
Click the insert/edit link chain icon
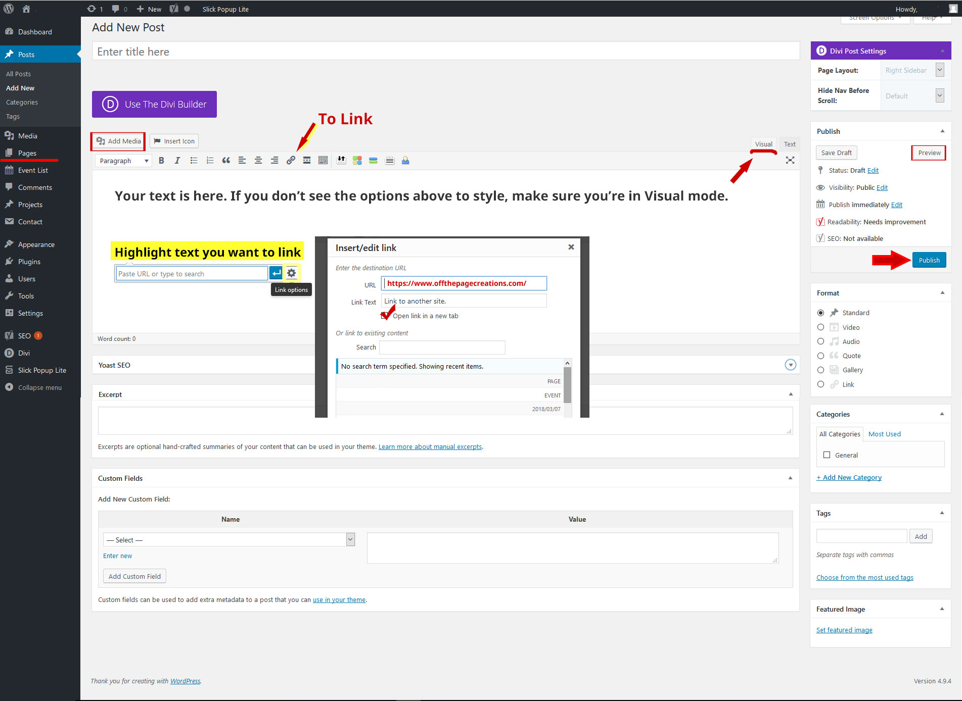click(x=291, y=161)
